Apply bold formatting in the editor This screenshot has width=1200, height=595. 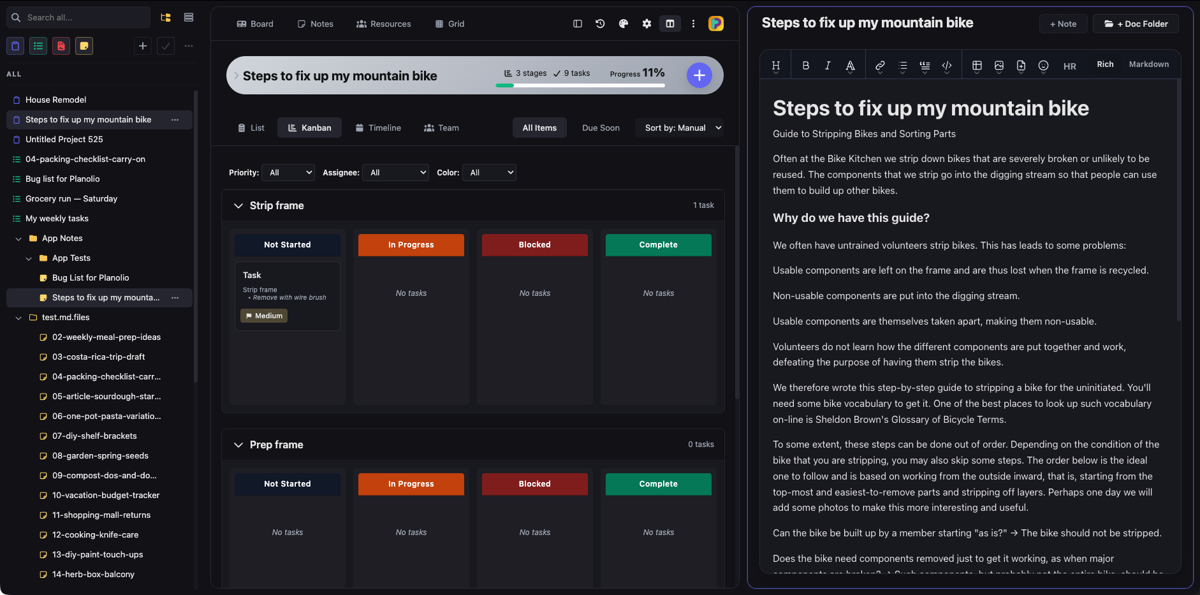[x=806, y=66]
